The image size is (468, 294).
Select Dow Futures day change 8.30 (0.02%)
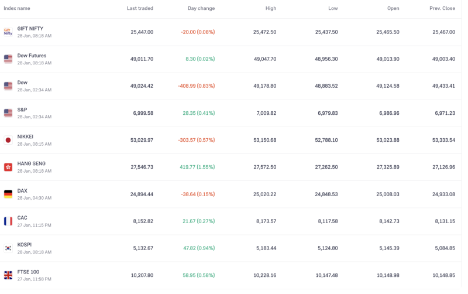pyautogui.click(x=200, y=59)
